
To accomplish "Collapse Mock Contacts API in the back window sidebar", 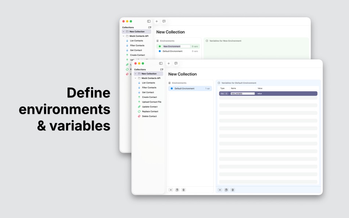I will (x=123, y=36).
